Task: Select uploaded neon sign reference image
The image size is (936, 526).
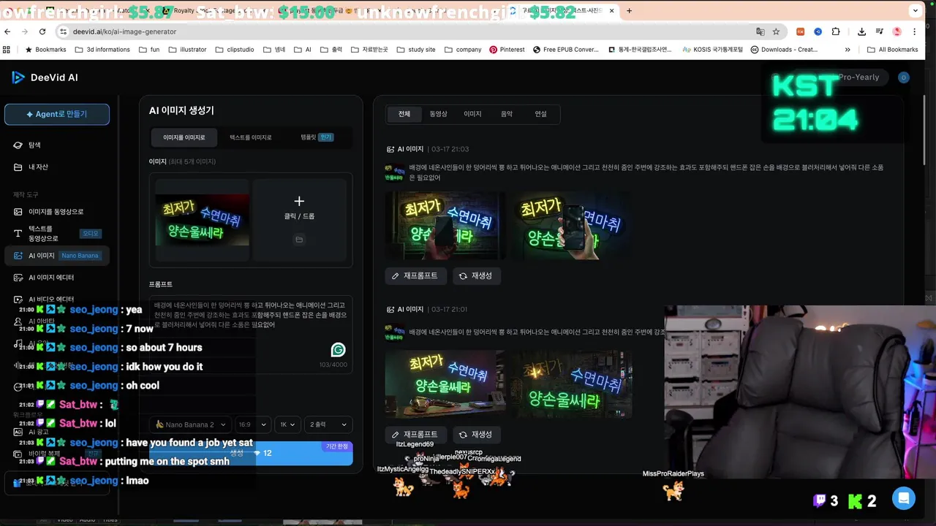Action: pyautogui.click(x=202, y=220)
